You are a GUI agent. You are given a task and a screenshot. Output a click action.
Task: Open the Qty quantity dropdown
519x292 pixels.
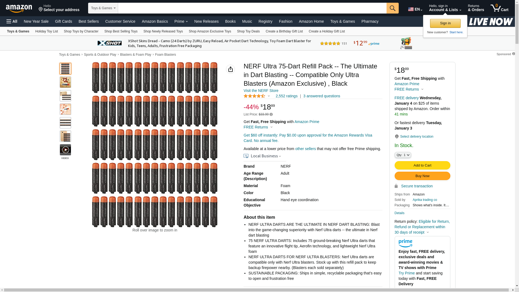402,155
